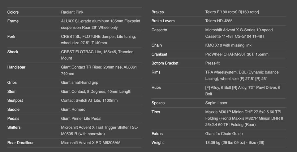Select the 13.39 kg weight value

click(x=235, y=143)
